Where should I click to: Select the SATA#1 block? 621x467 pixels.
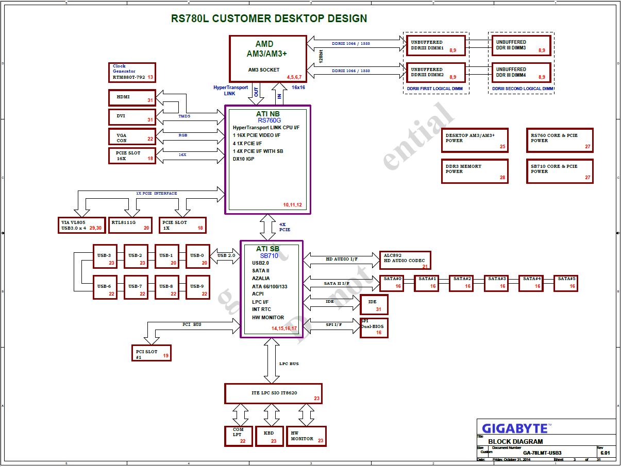click(427, 283)
